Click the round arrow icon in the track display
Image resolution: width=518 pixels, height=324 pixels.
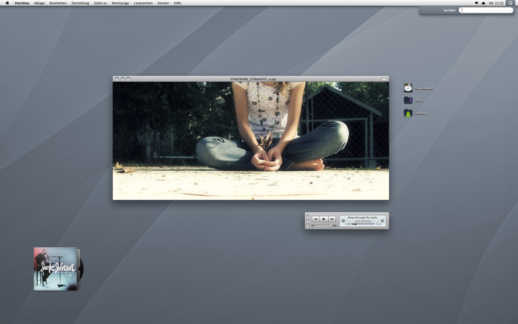point(382,221)
